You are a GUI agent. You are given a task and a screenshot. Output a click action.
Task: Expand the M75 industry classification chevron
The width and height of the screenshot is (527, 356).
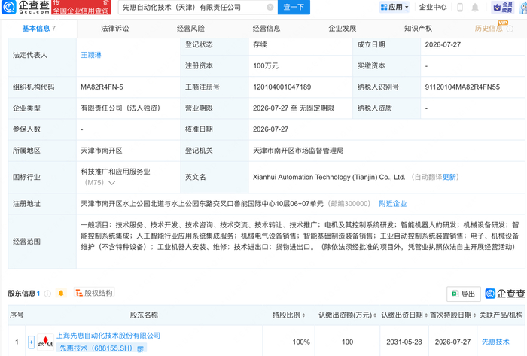point(111,183)
